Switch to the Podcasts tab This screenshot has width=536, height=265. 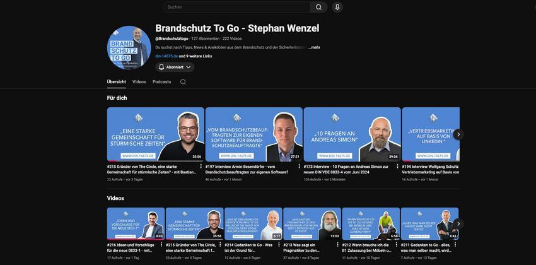tap(161, 82)
